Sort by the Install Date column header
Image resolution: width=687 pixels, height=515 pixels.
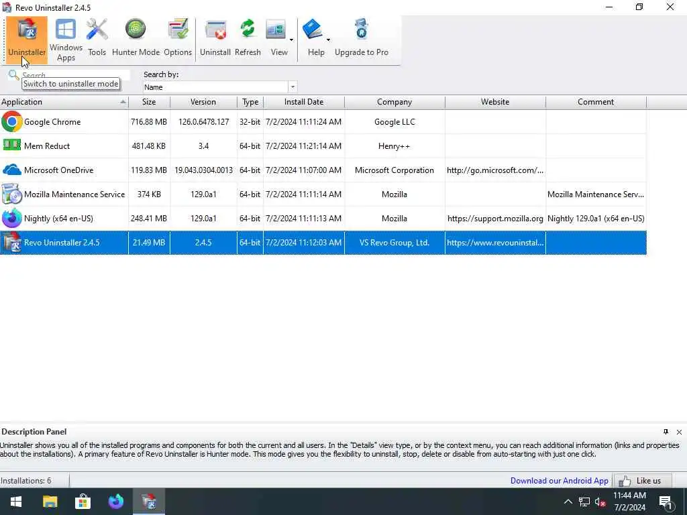coord(304,102)
